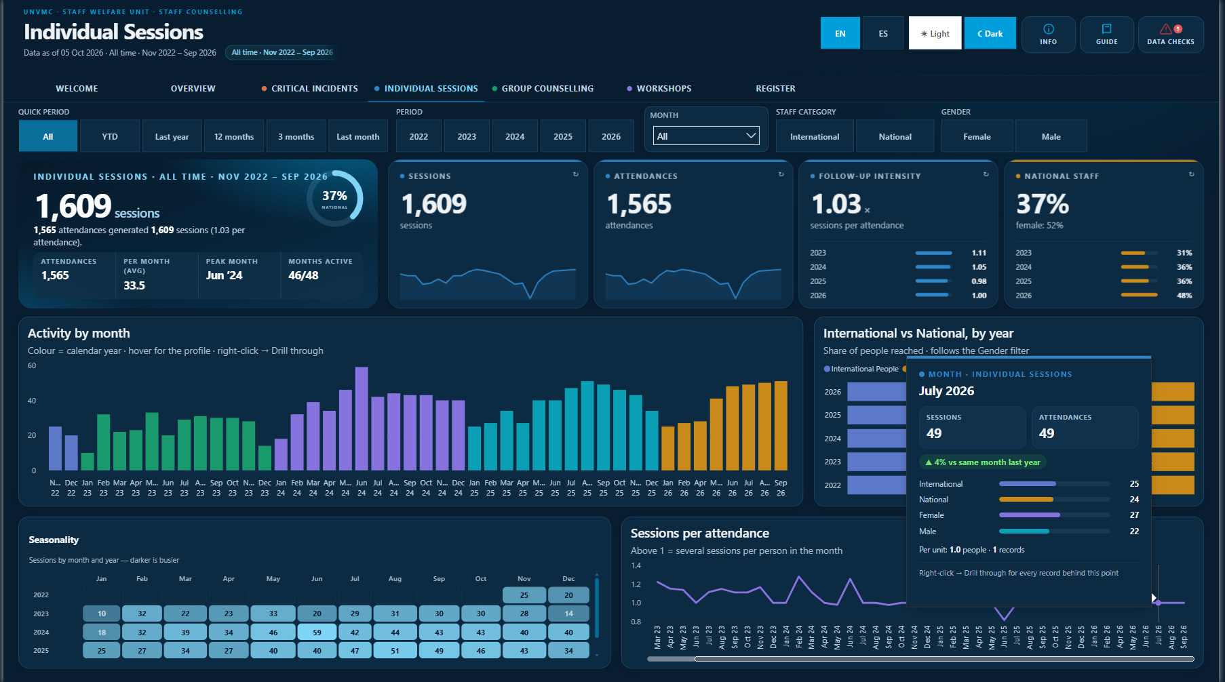Filter period to 2026
The height and width of the screenshot is (682, 1225).
(611, 136)
